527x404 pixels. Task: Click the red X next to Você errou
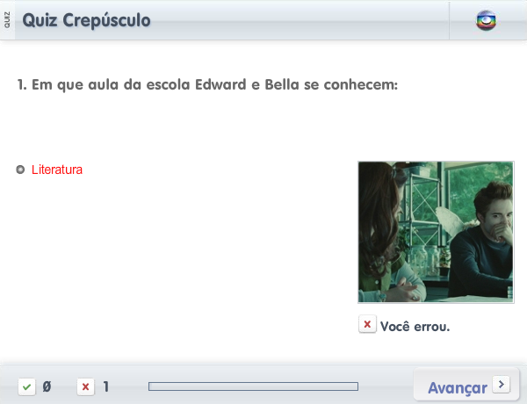(x=367, y=324)
